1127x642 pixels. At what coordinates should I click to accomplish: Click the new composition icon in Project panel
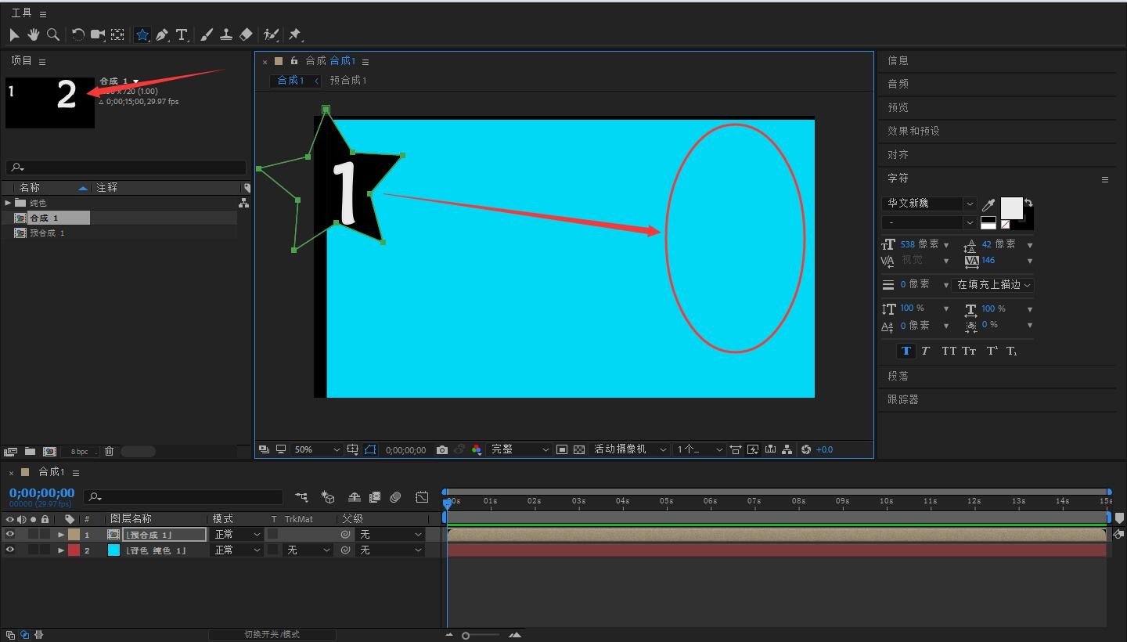click(49, 451)
